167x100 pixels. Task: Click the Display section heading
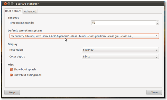pos(13,44)
